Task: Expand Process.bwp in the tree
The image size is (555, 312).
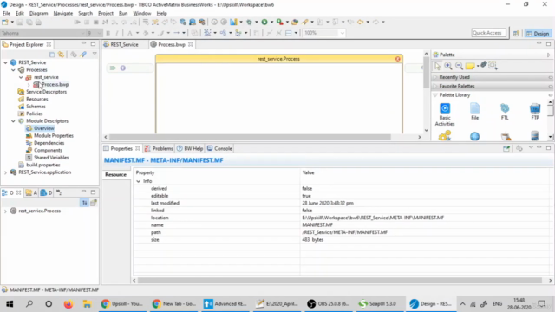Action: pos(29,85)
